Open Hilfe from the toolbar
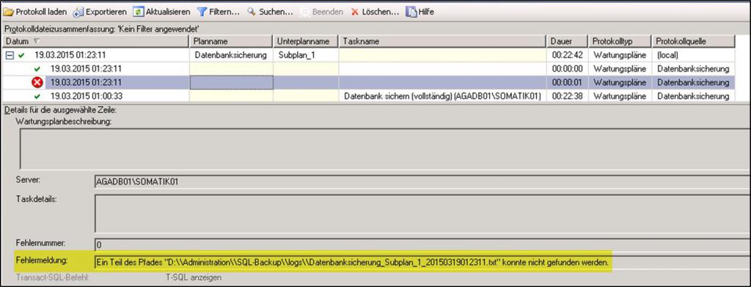Viewport: 751px width, 287px height. (420, 12)
